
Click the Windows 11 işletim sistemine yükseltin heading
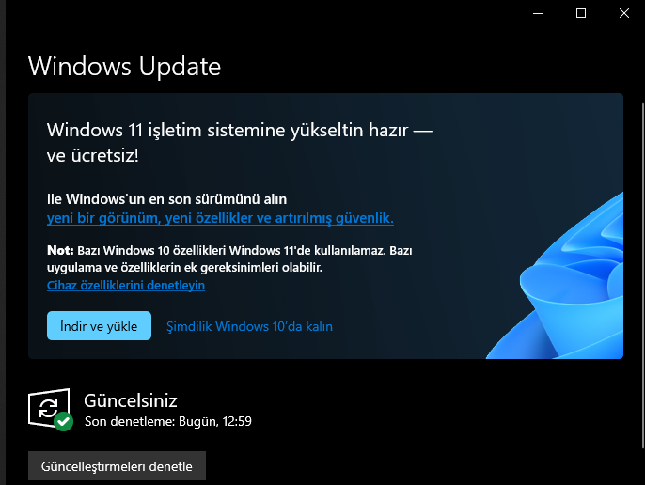click(240, 142)
